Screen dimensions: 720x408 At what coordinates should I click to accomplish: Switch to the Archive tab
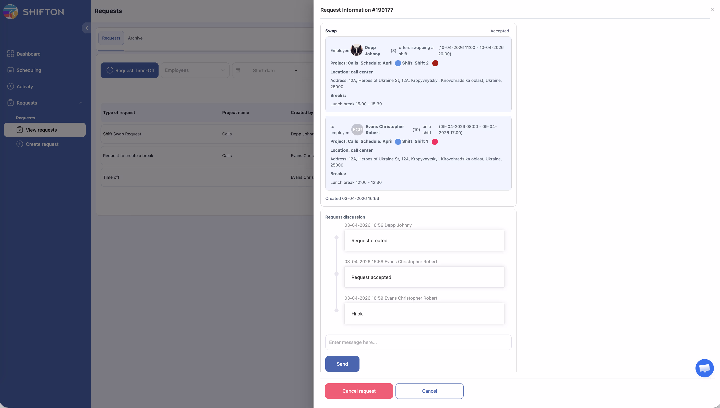click(135, 38)
